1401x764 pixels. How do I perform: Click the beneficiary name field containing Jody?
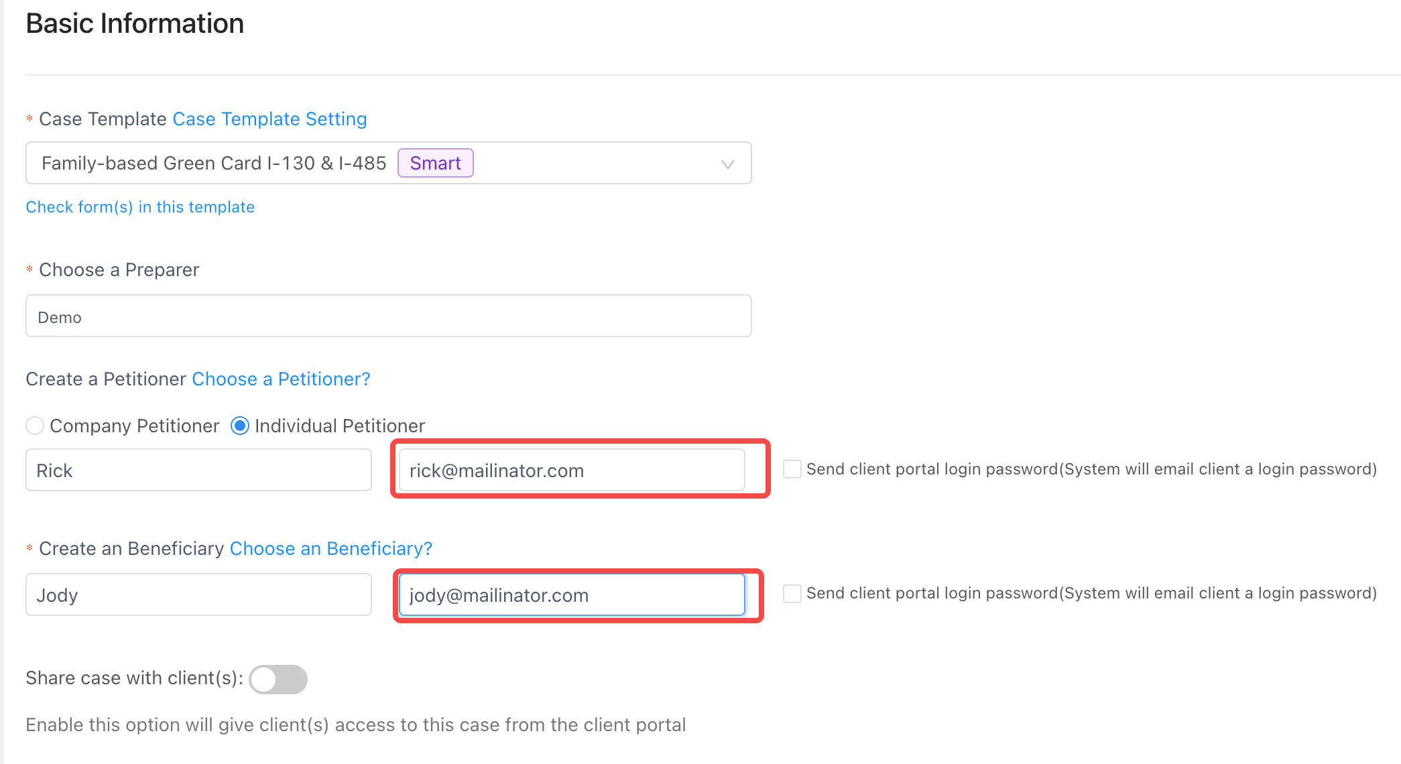pos(198,594)
